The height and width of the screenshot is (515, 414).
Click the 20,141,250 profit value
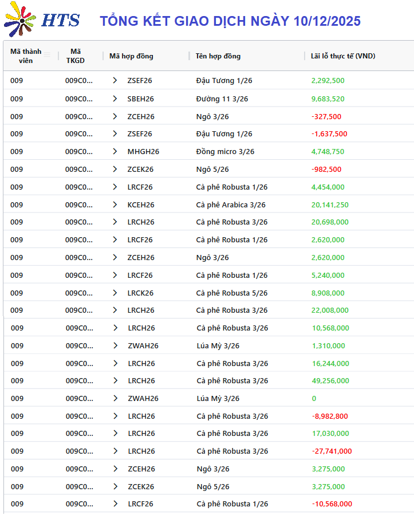[329, 205]
